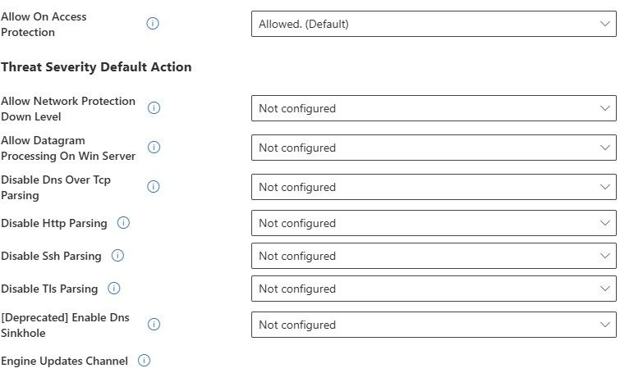
Task: Click info icon beside Allow On Access Protection
Action: pos(153,24)
